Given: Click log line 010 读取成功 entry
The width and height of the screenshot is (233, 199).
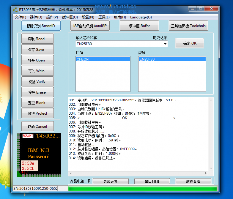Looking at the screenshot, I should [95, 140].
